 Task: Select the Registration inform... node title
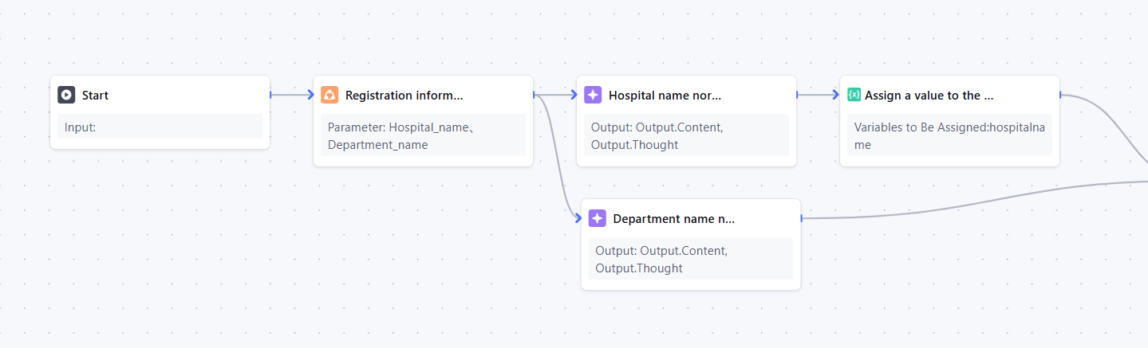pyautogui.click(x=404, y=96)
